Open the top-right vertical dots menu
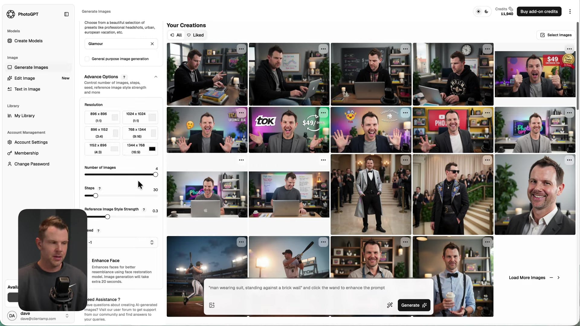This screenshot has width=580, height=326. tap(570, 11)
